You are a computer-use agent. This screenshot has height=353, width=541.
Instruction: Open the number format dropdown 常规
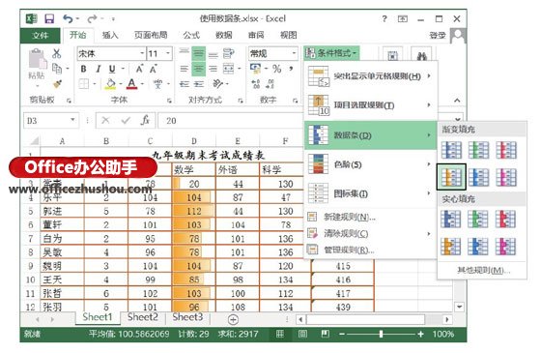click(x=294, y=53)
